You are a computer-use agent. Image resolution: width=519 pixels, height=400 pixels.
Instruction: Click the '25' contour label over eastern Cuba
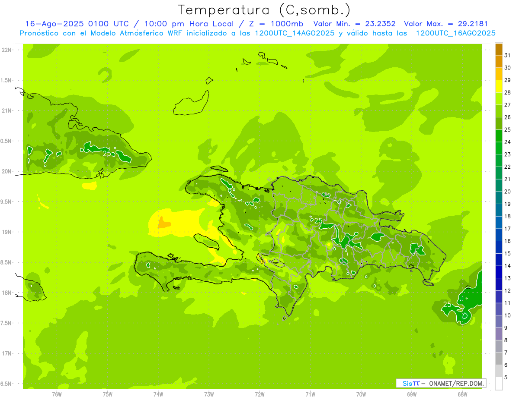[x=108, y=153]
